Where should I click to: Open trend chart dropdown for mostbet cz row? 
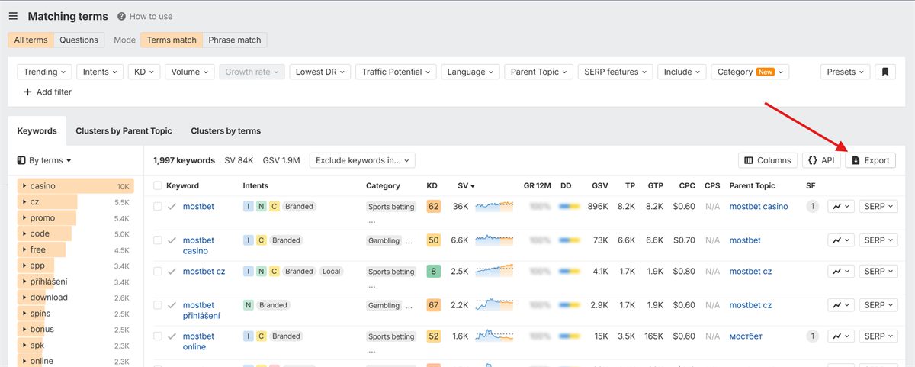pos(841,272)
